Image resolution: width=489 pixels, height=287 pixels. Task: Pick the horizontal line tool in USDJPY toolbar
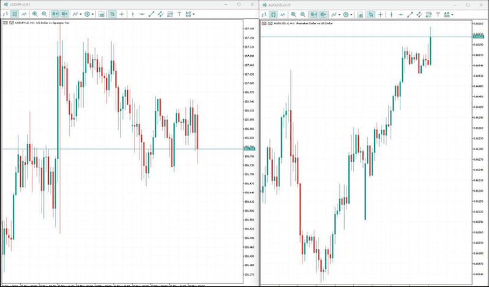pos(142,14)
